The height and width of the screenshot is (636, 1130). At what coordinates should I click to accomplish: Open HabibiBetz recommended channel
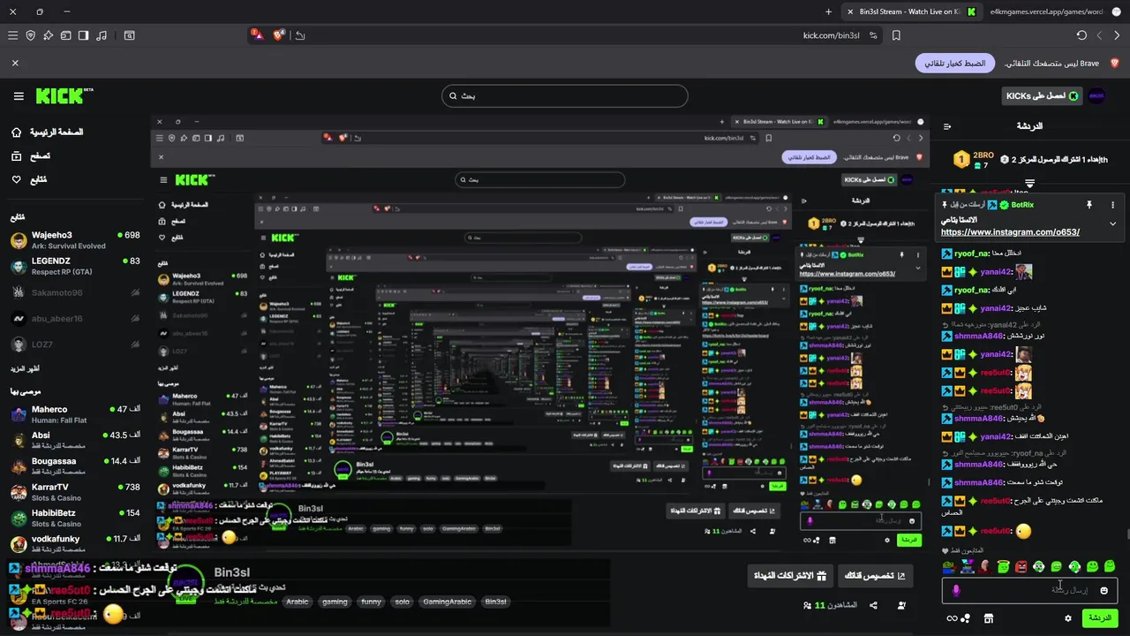pos(75,518)
